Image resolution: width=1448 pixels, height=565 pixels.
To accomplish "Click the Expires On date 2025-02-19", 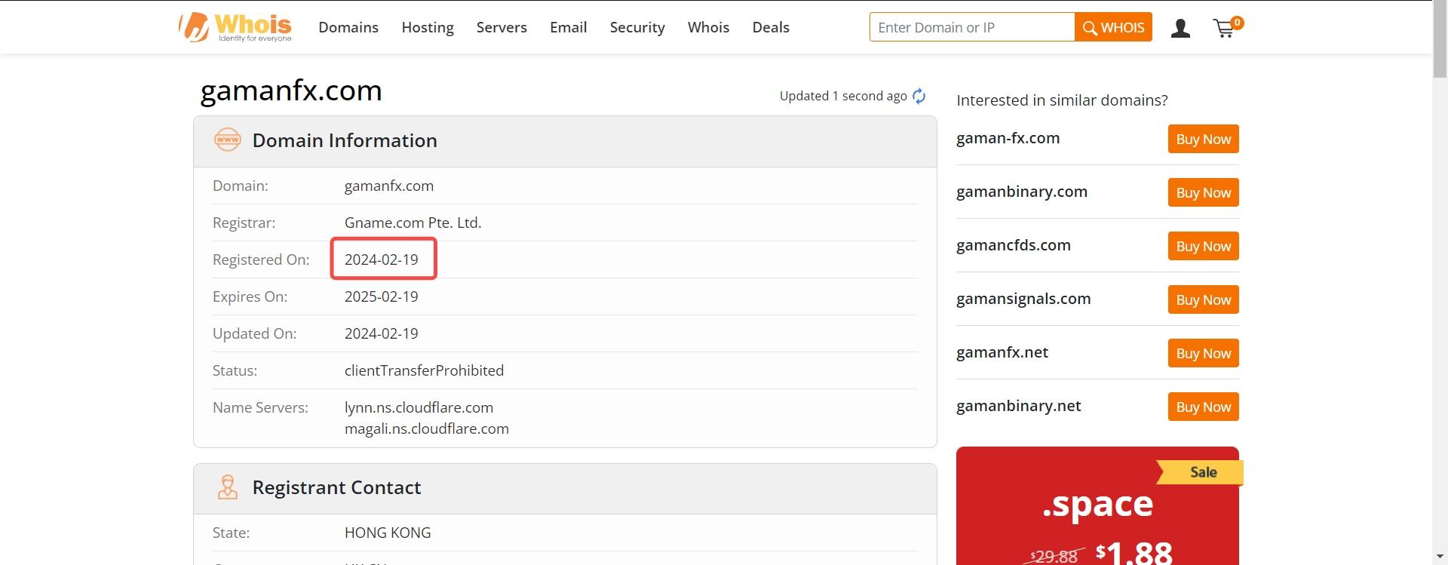I will (382, 296).
